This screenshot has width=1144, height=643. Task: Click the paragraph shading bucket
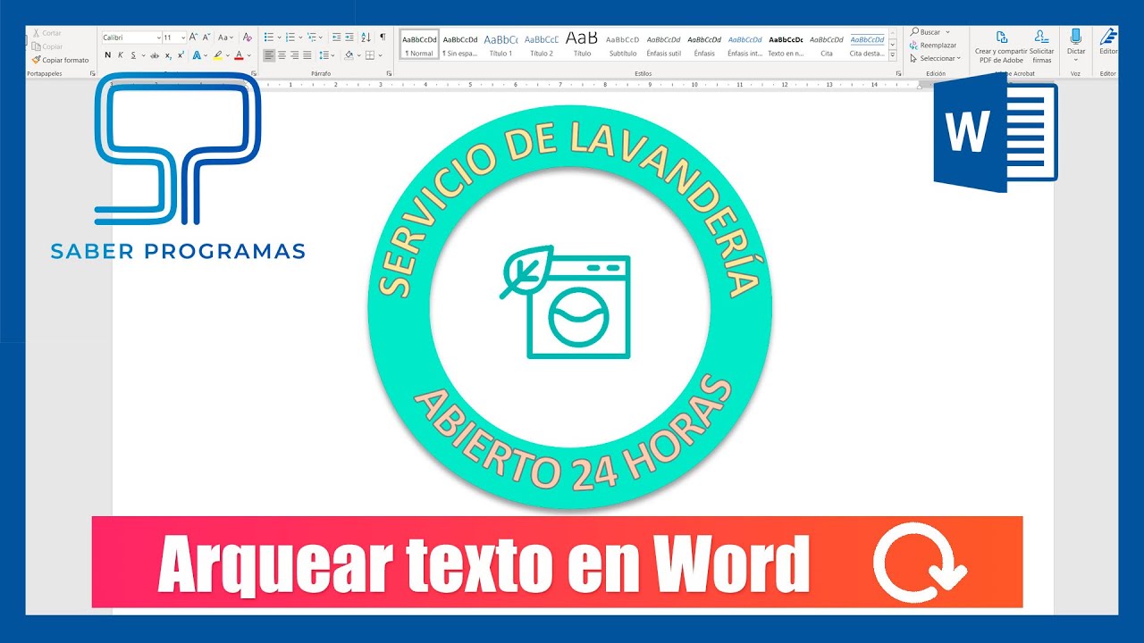click(349, 55)
